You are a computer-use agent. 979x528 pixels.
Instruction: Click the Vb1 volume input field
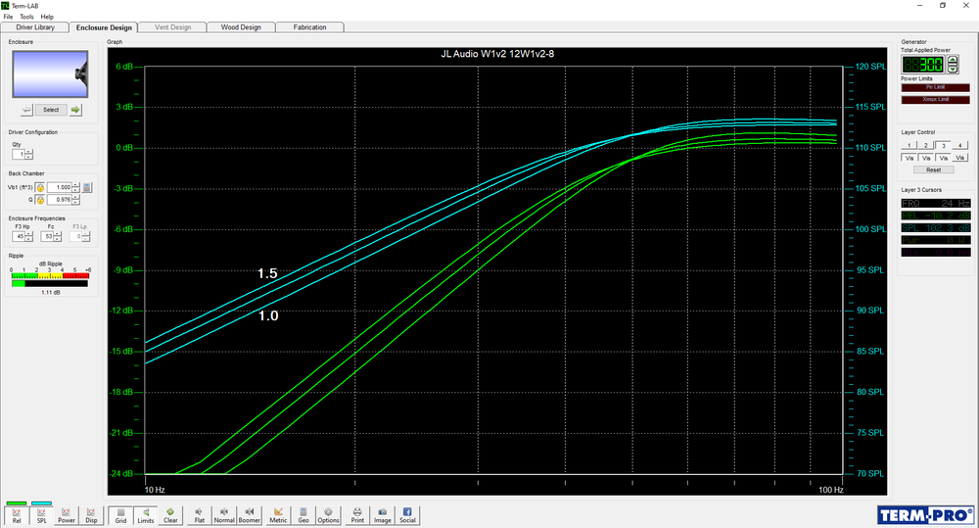pyautogui.click(x=60, y=187)
